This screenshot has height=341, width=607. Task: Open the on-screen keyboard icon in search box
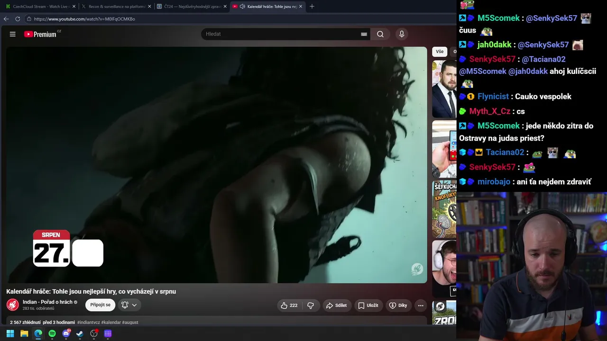click(x=364, y=34)
